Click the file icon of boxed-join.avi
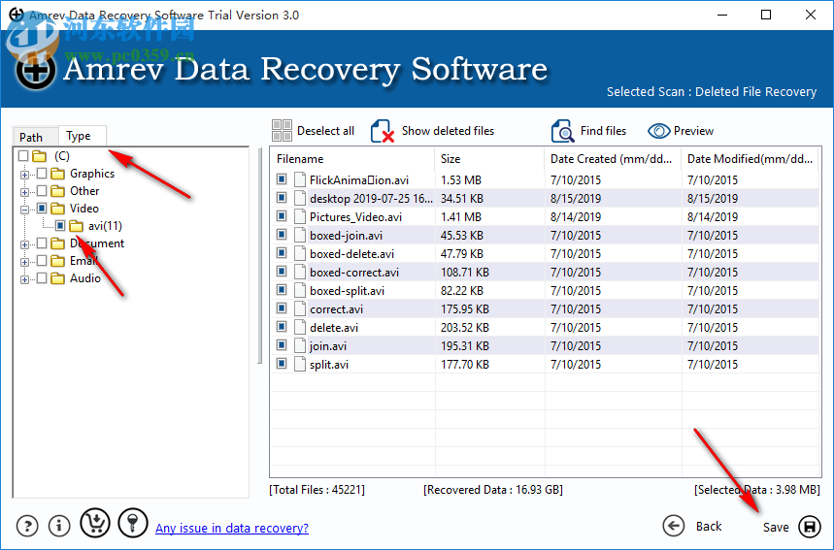This screenshot has height=550, width=834. point(301,235)
